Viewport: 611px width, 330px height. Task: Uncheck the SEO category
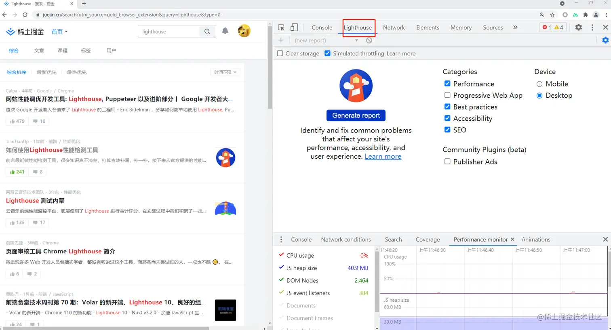447,130
